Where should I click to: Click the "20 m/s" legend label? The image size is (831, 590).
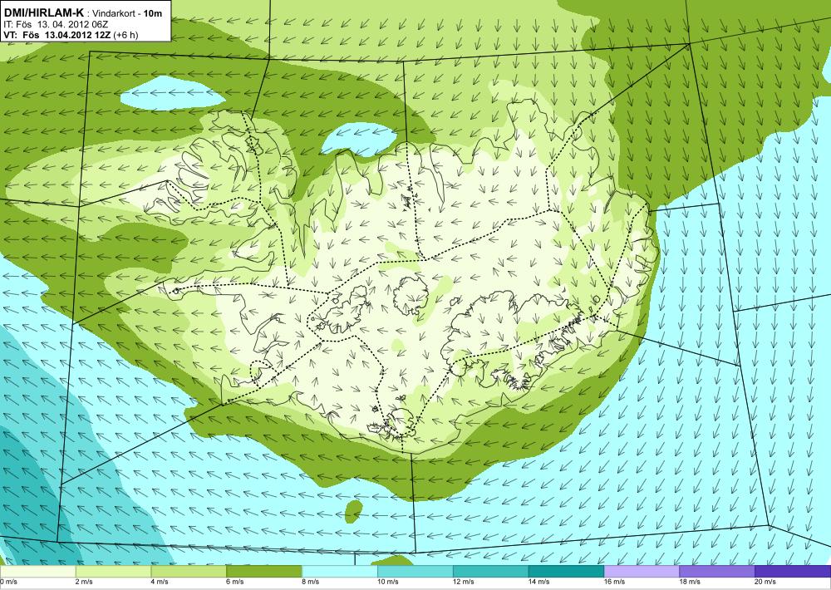pos(766,582)
